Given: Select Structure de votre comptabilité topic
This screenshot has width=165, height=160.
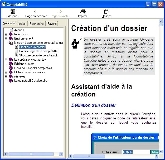Looking at the screenshot, I should (35, 55).
